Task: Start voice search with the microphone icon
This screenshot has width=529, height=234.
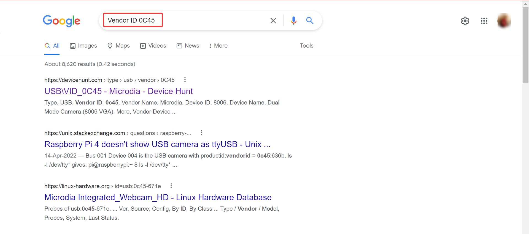Action: click(x=293, y=21)
